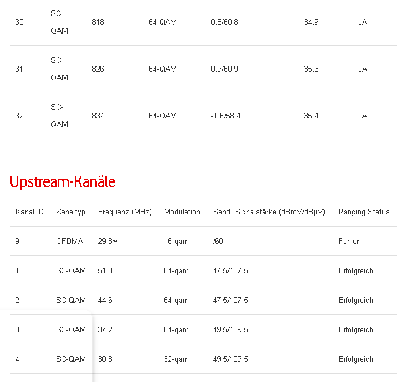414x382 pixels.
Task: Select the 37.2 MHz frequency cell
Action: tap(106, 330)
